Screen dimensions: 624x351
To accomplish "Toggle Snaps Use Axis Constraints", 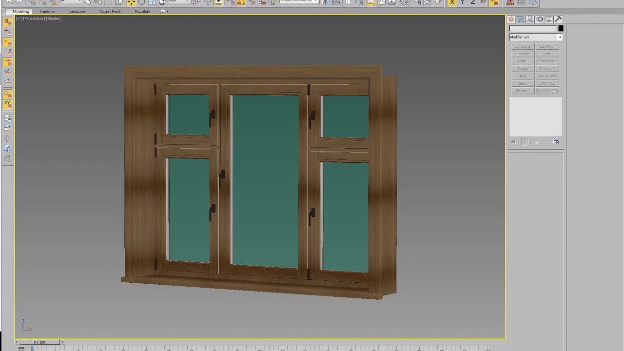I will coord(494,2).
